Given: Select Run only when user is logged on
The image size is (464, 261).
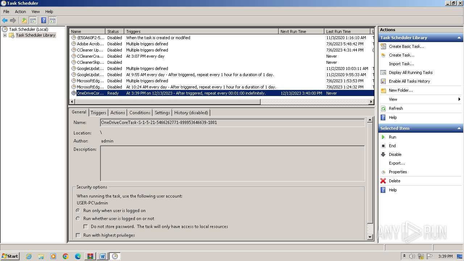Looking at the screenshot, I should 78,211.
